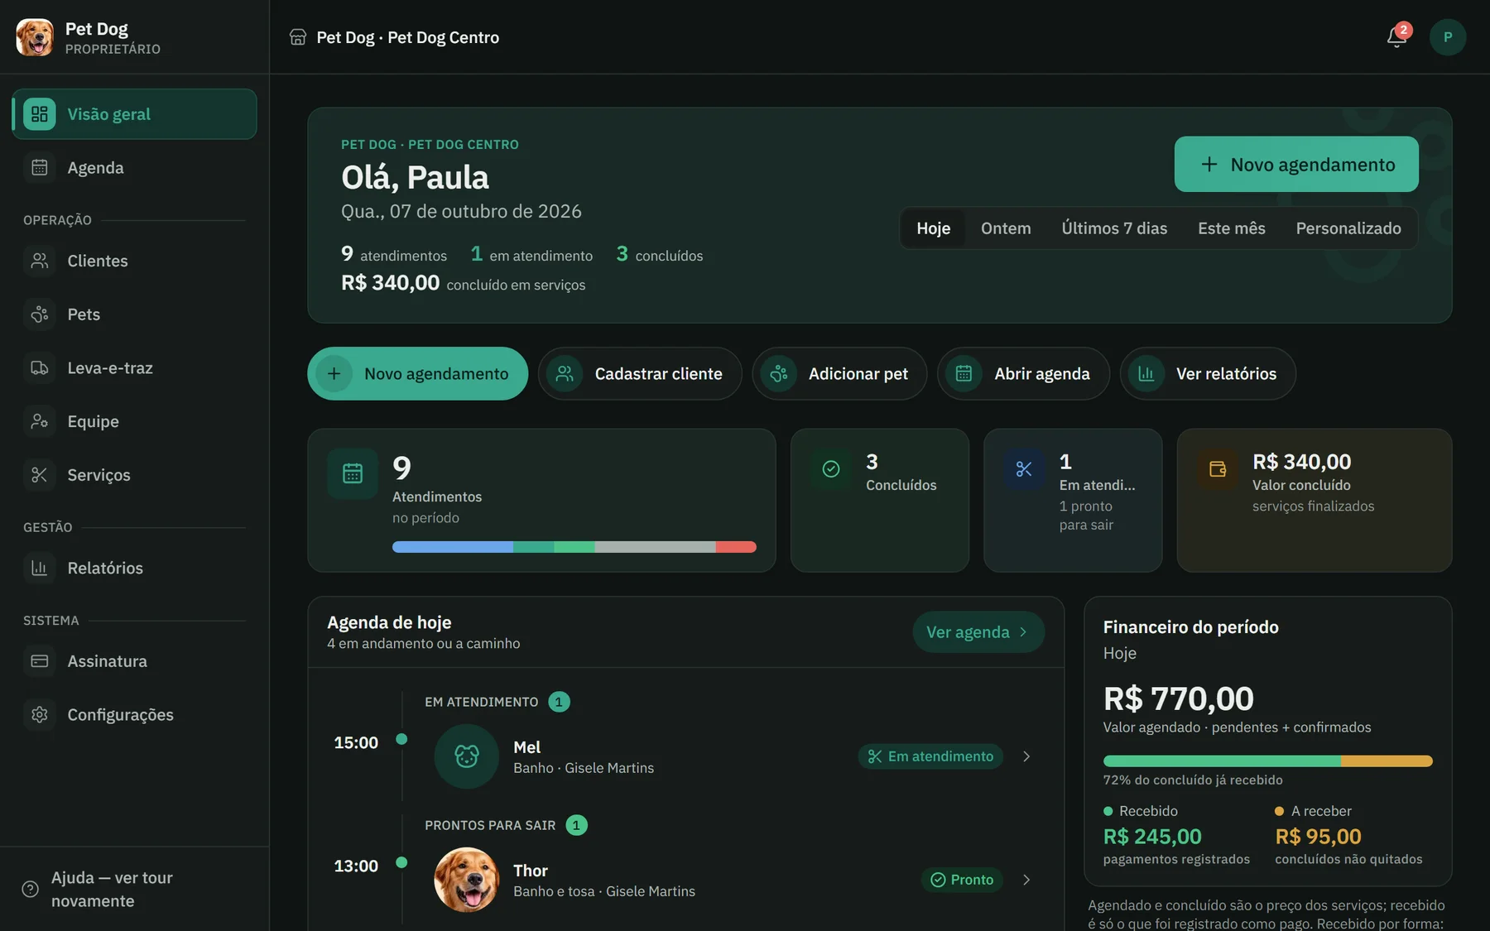Open Agenda in sidebar
Screen dimensions: 1490x931
134,168
